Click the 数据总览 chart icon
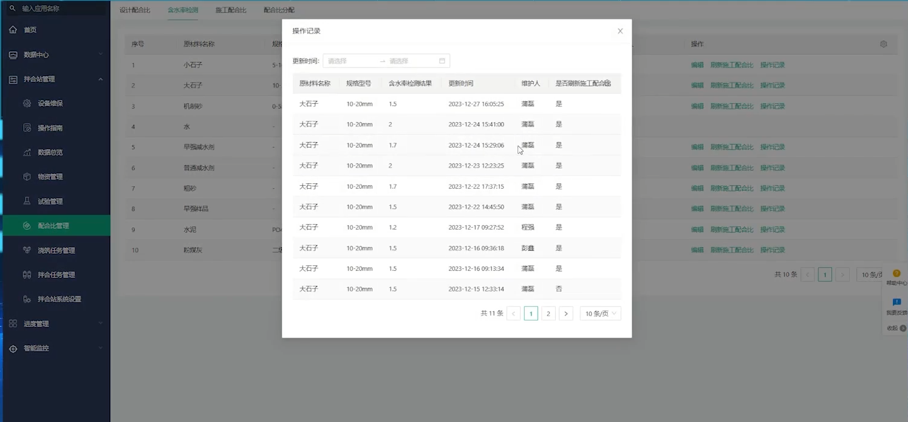 (x=27, y=152)
